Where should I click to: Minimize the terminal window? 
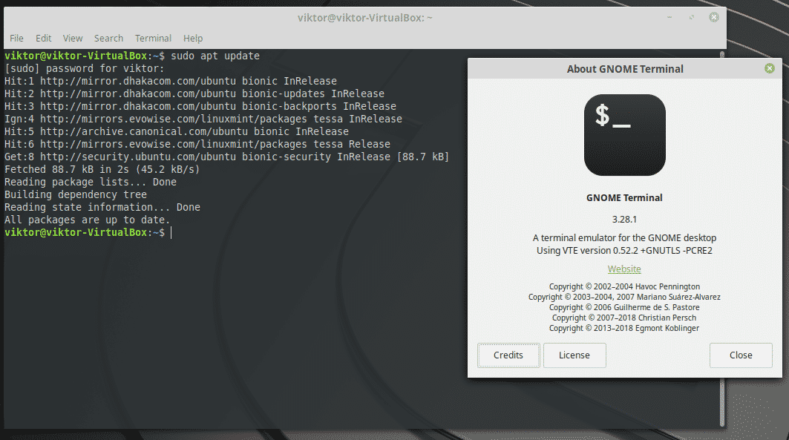coord(669,17)
